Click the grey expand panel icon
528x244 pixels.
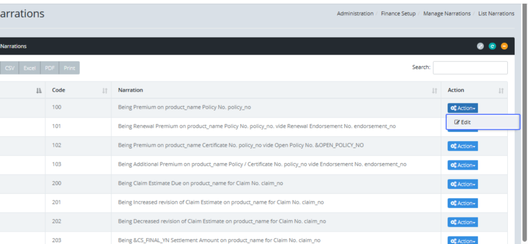point(480,46)
